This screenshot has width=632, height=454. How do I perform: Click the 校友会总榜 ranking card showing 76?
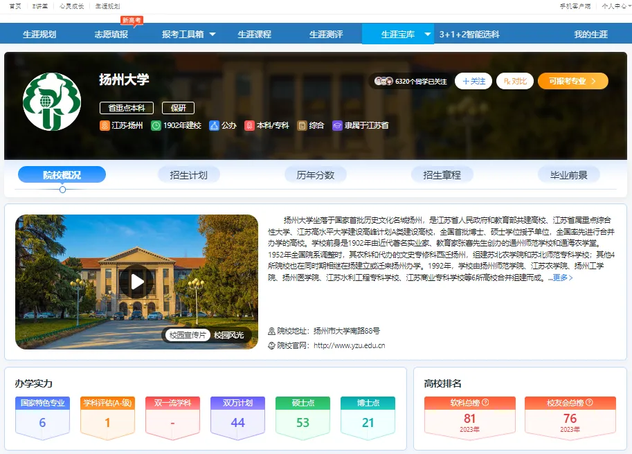(570, 418)
